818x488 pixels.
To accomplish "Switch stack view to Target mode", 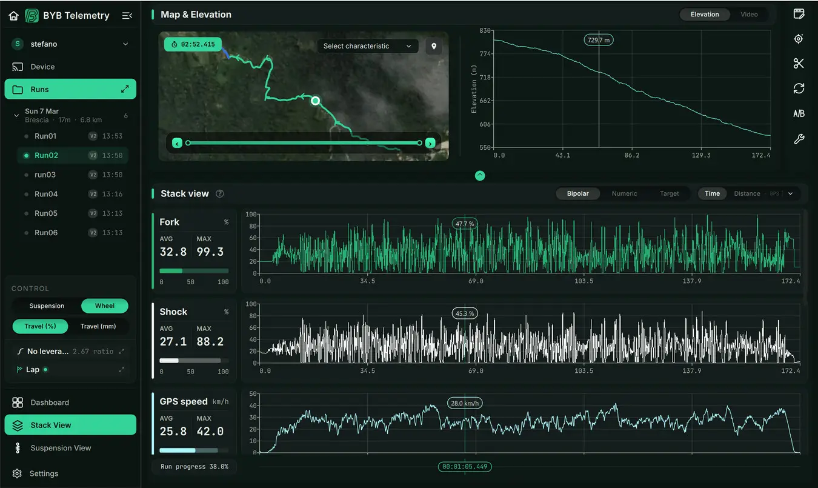I will click(x=669, y=194).
